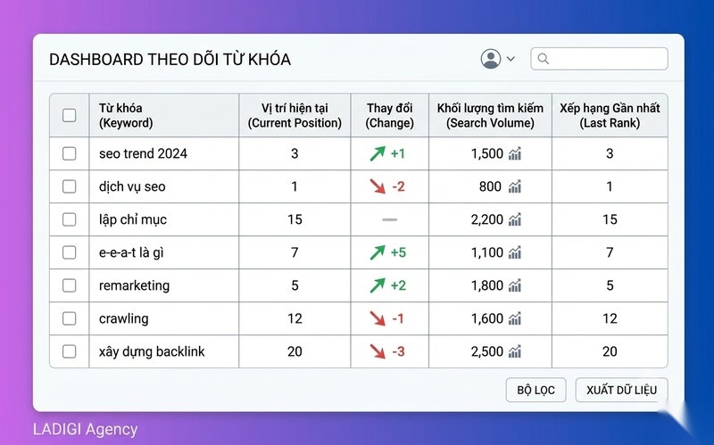Expand the account dropdown chevron

pos(511,59)
